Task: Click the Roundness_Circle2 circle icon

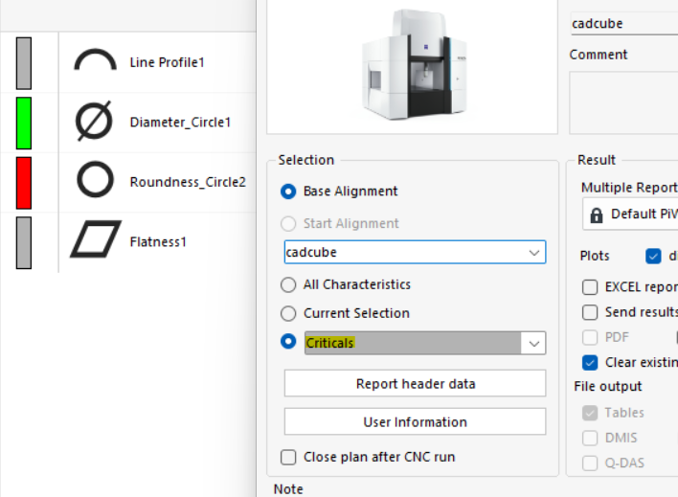Action: [95, 181]
